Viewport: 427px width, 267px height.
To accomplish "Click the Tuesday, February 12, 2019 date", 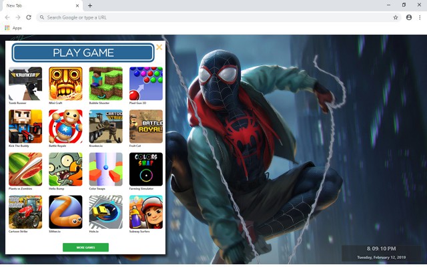I will pyautogui.click(x=381, y=257).
